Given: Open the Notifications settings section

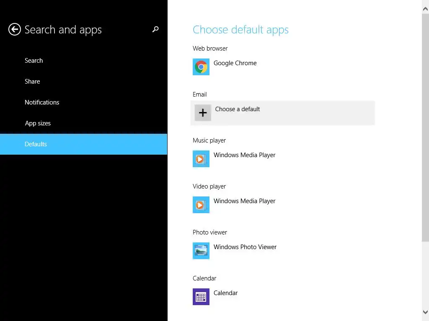Looking at the screenshot, I should point(83,102).
